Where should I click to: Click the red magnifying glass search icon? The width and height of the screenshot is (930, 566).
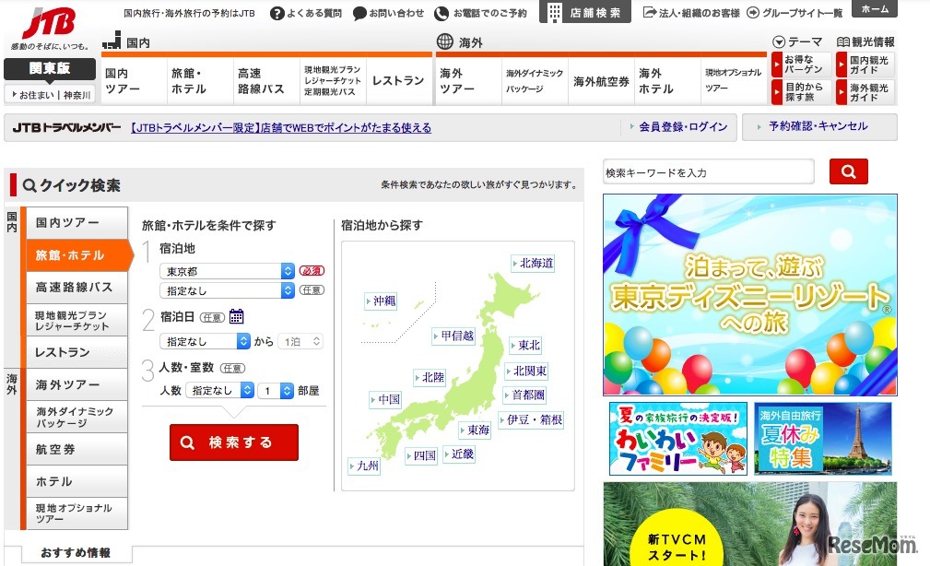(x=848, y=171)
